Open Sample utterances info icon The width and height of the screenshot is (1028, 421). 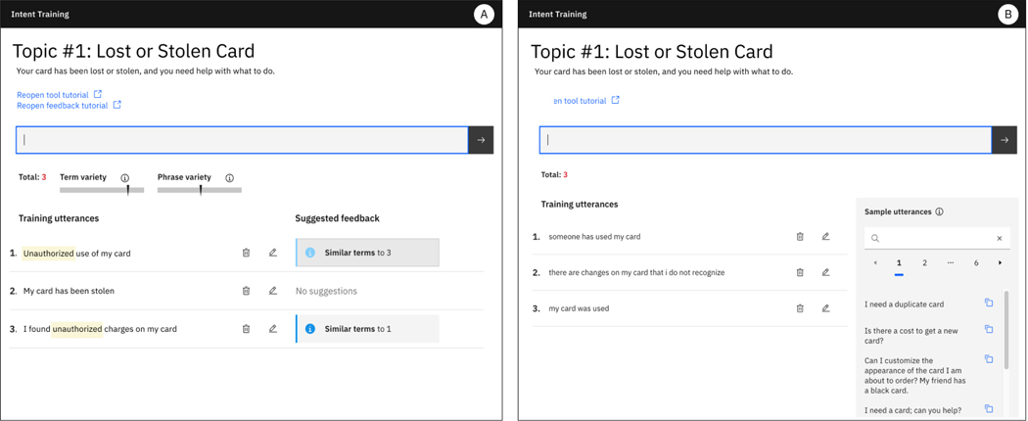[x=940, y=211]
